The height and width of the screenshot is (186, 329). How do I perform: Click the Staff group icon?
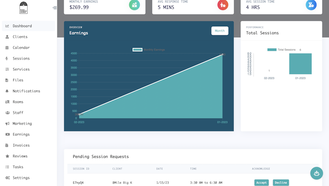point(7,112)
